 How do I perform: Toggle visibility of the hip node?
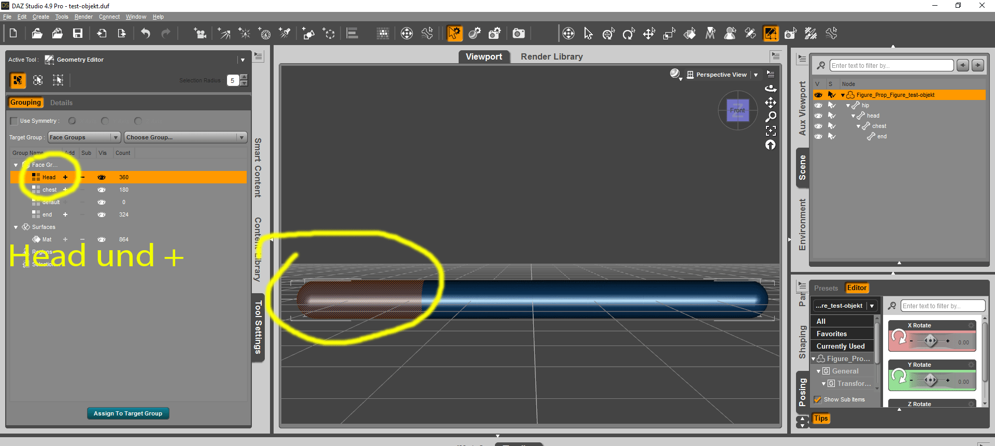point(818,106)
